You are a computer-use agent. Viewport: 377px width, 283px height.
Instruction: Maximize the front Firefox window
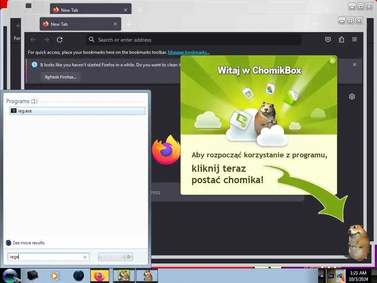[x=350, y=21]
